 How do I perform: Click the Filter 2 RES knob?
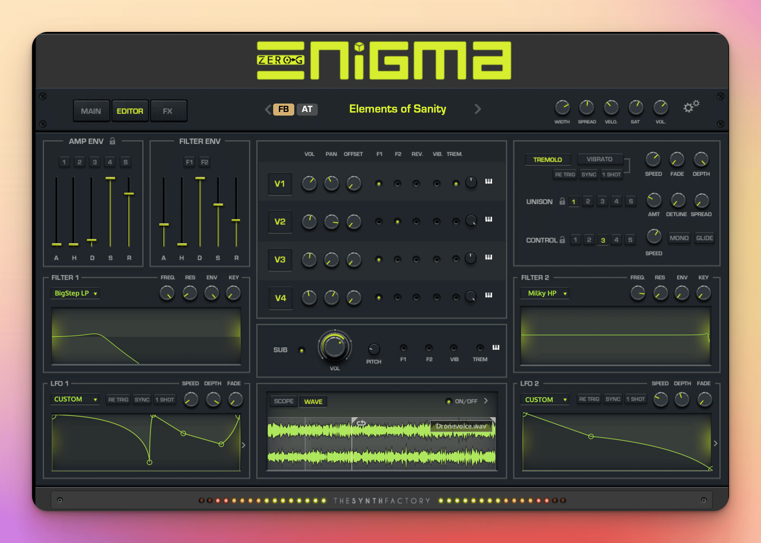661,293
